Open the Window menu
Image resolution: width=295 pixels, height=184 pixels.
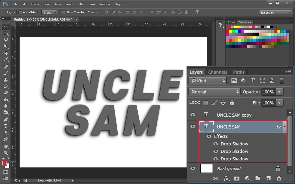tap(105, 4)
